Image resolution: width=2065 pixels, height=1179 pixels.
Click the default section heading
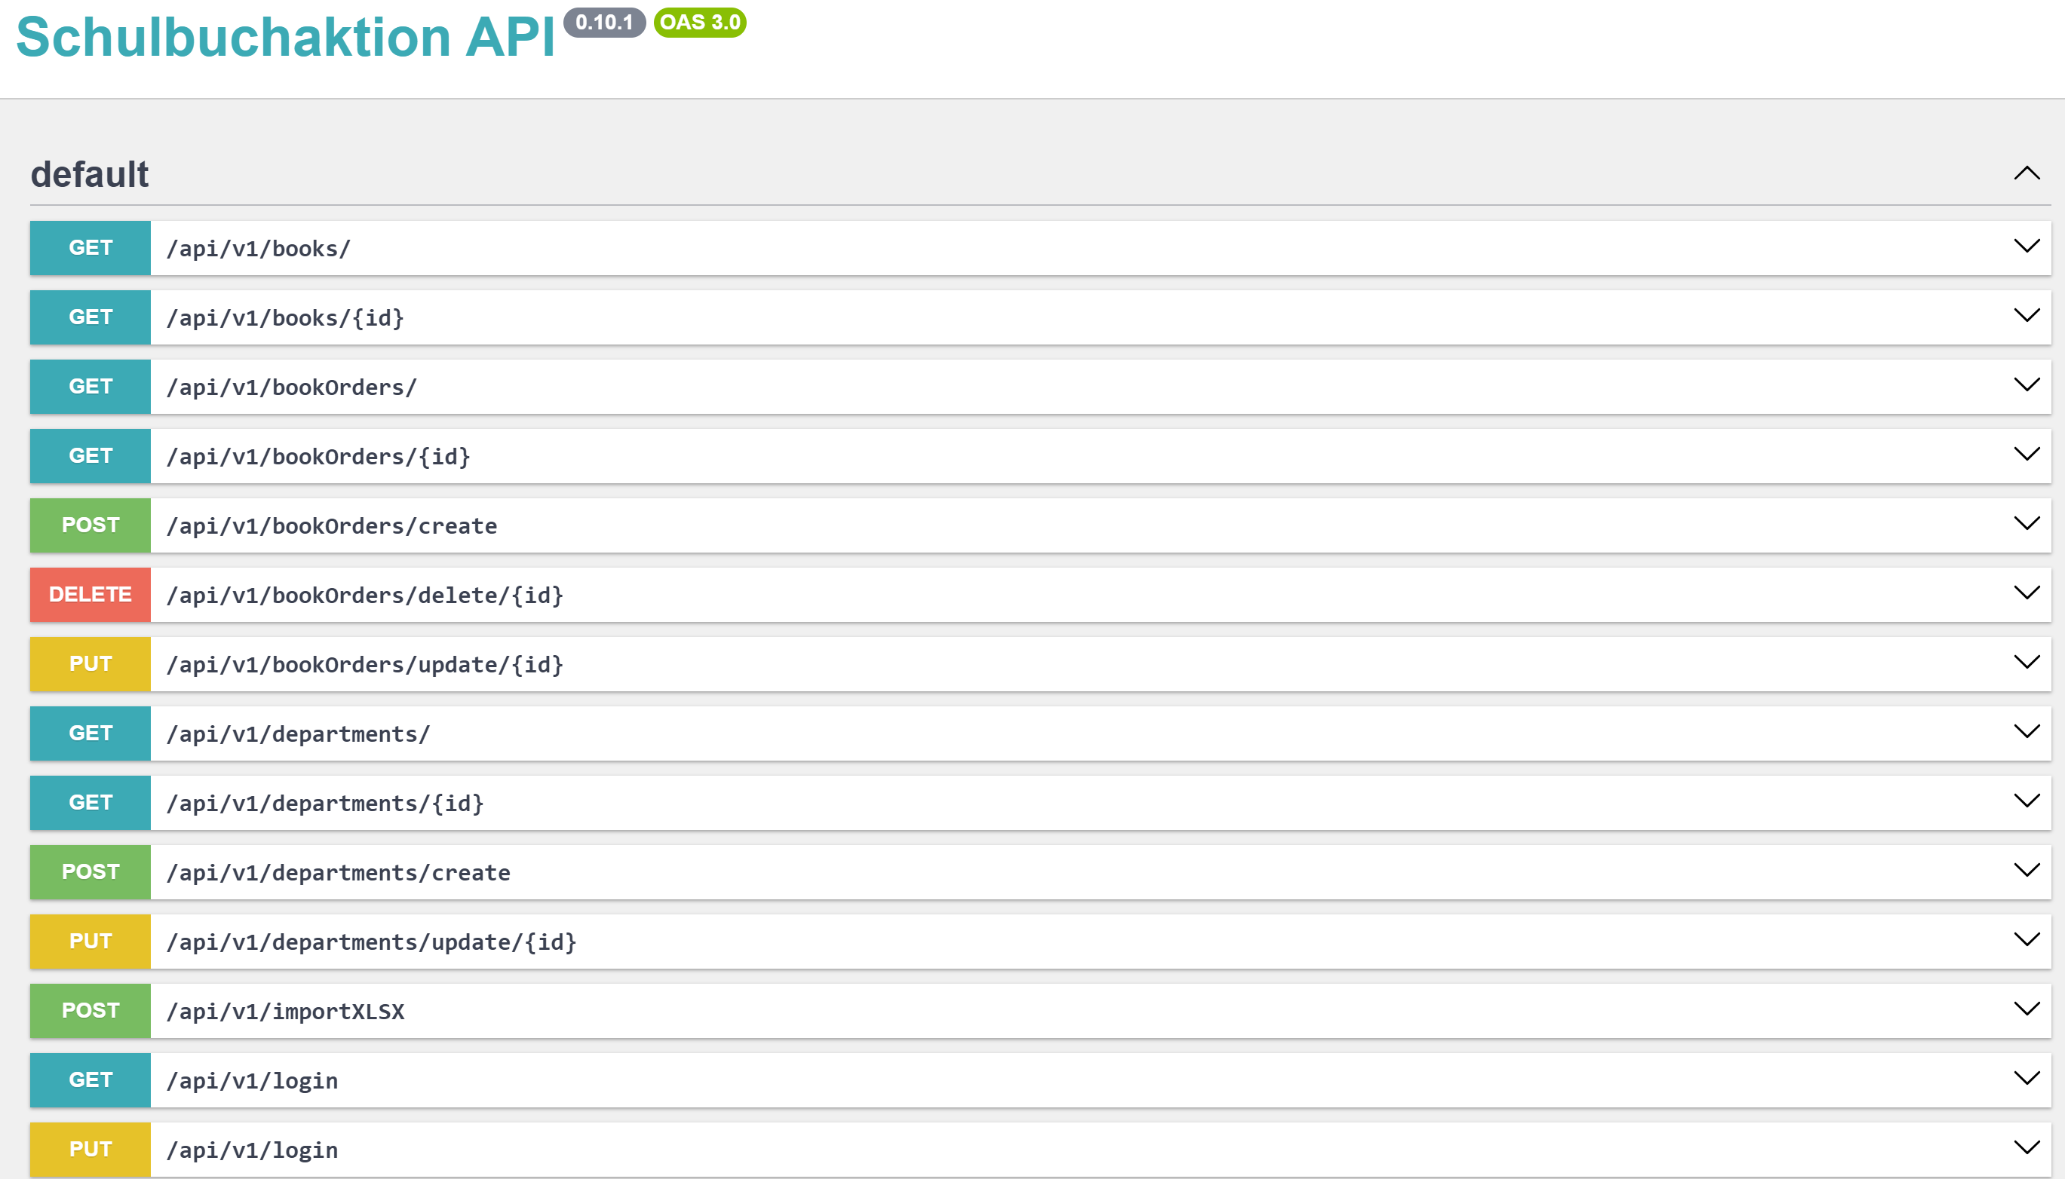point(89,174)
